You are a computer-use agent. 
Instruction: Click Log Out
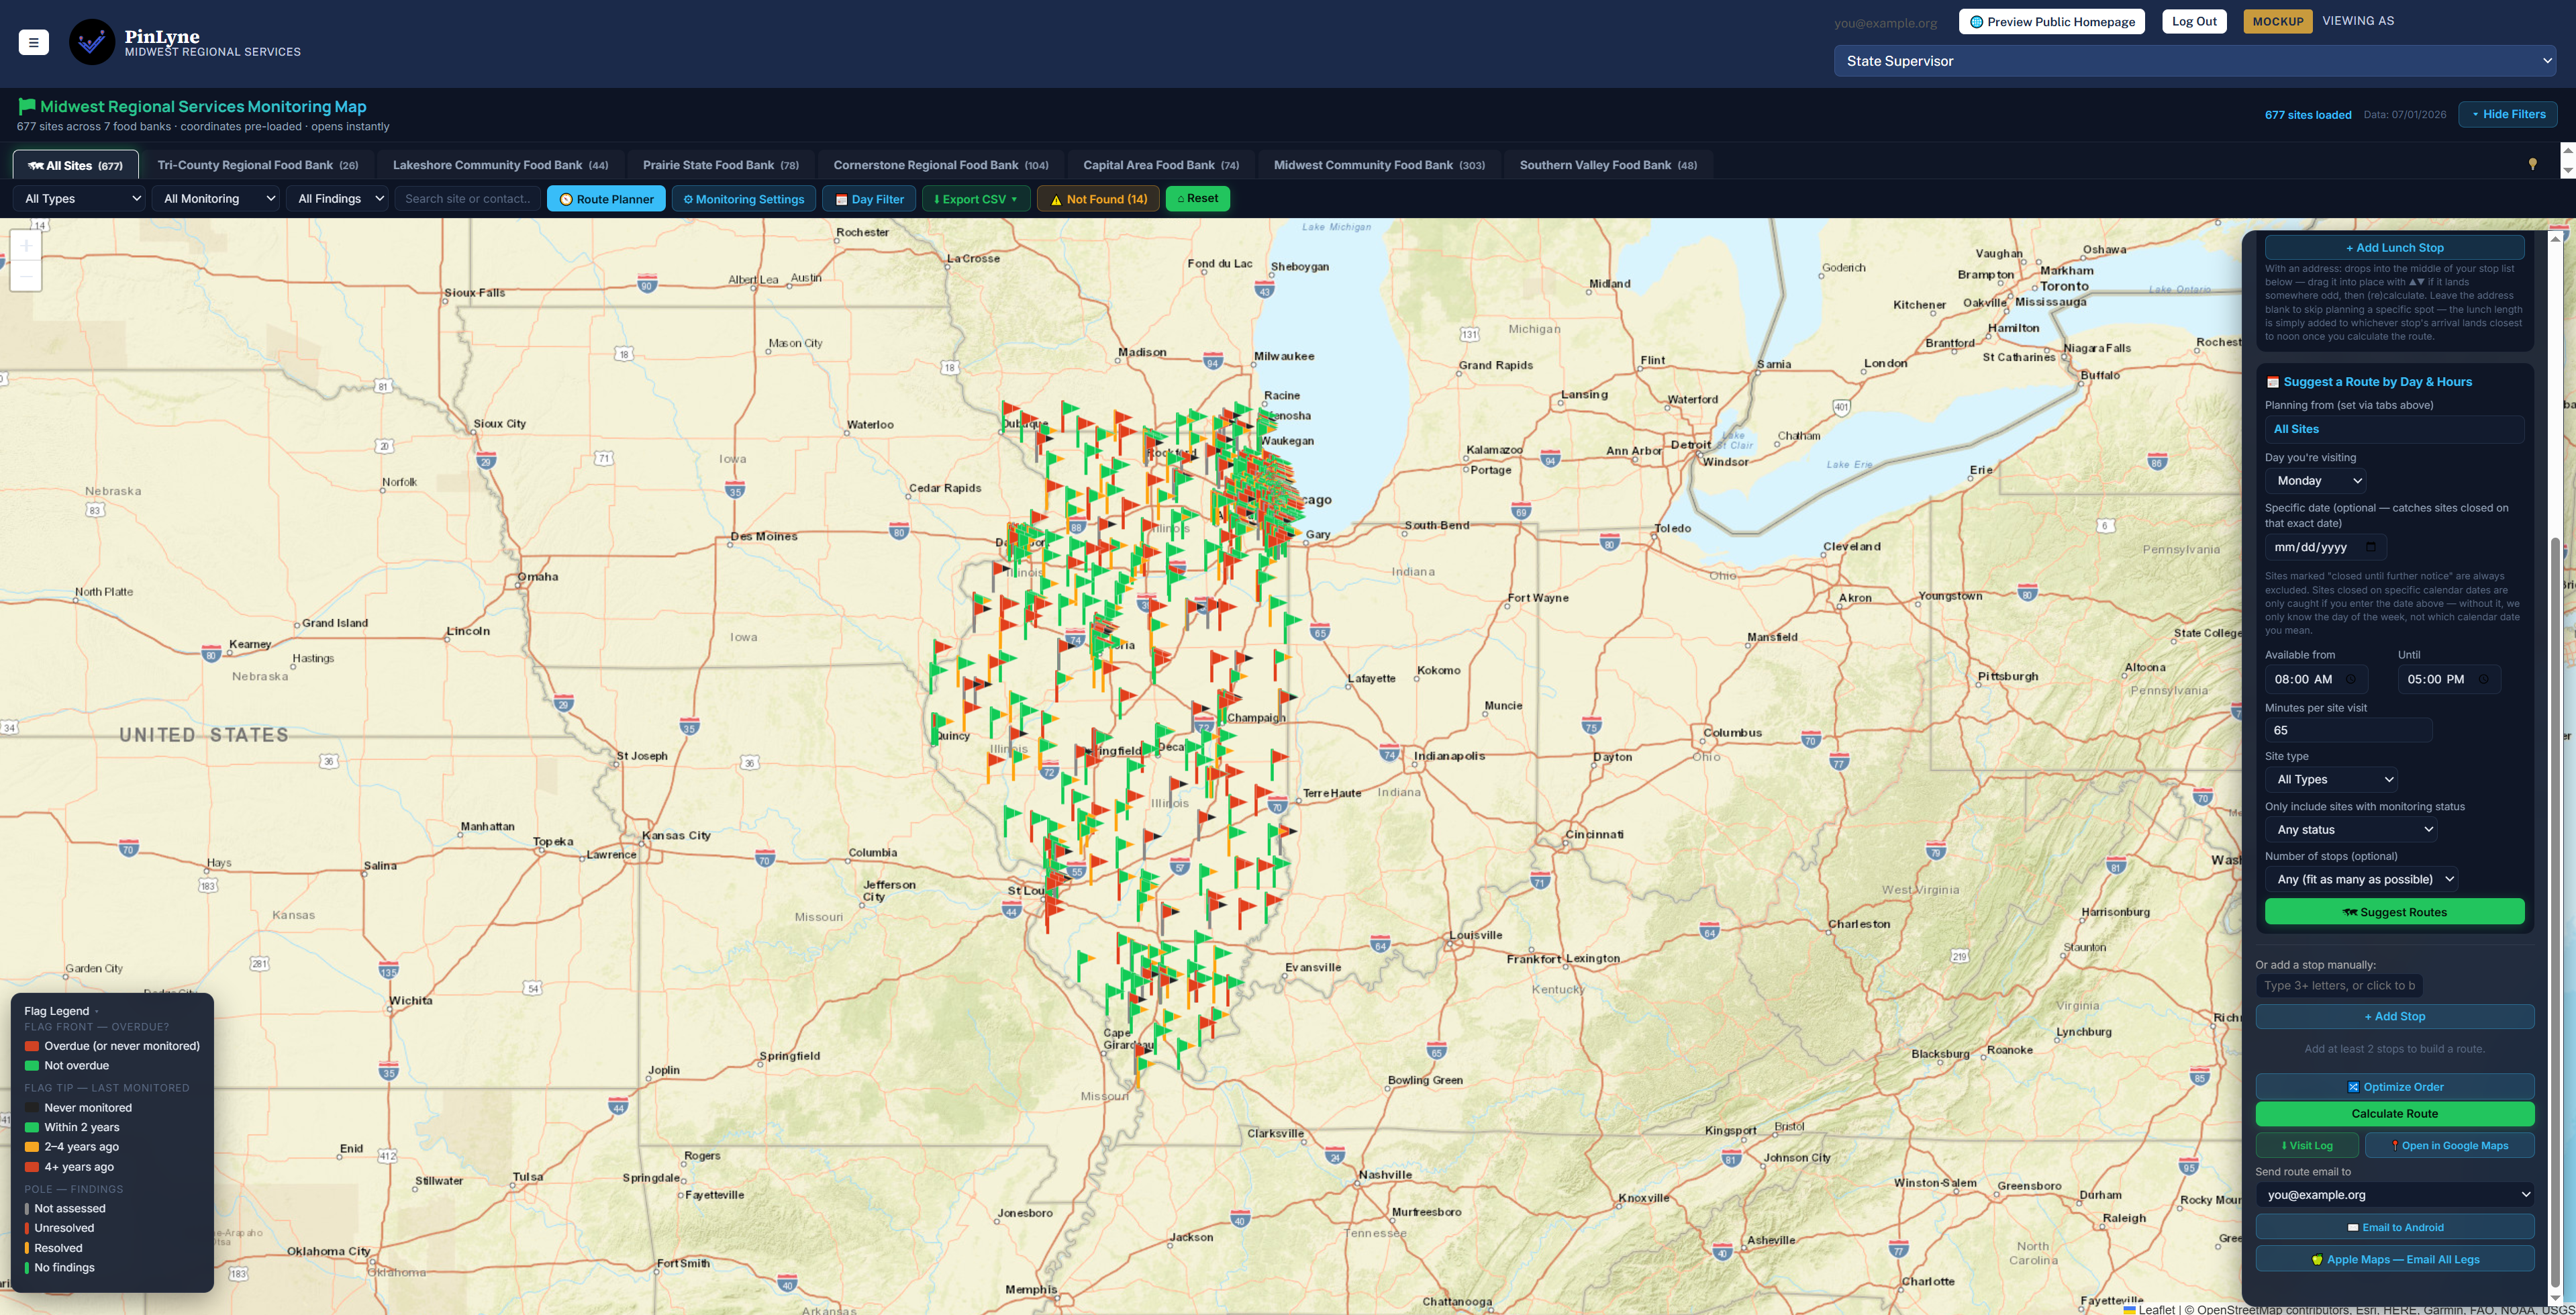pos(2194,21)
